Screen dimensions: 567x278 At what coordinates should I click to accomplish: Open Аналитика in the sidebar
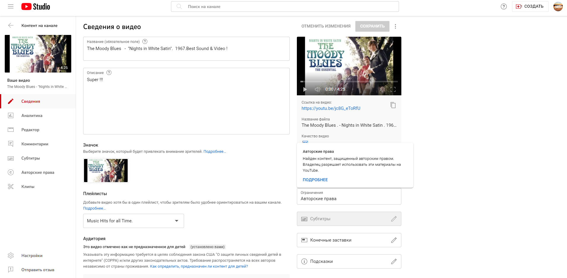pos(38,115)
